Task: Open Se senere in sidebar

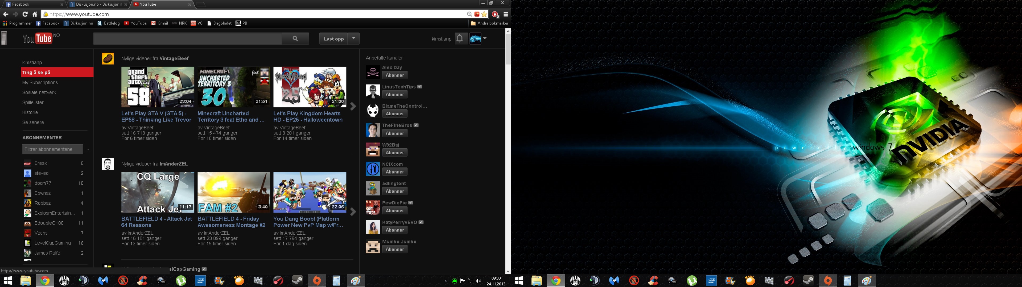Action: [33, 123]
